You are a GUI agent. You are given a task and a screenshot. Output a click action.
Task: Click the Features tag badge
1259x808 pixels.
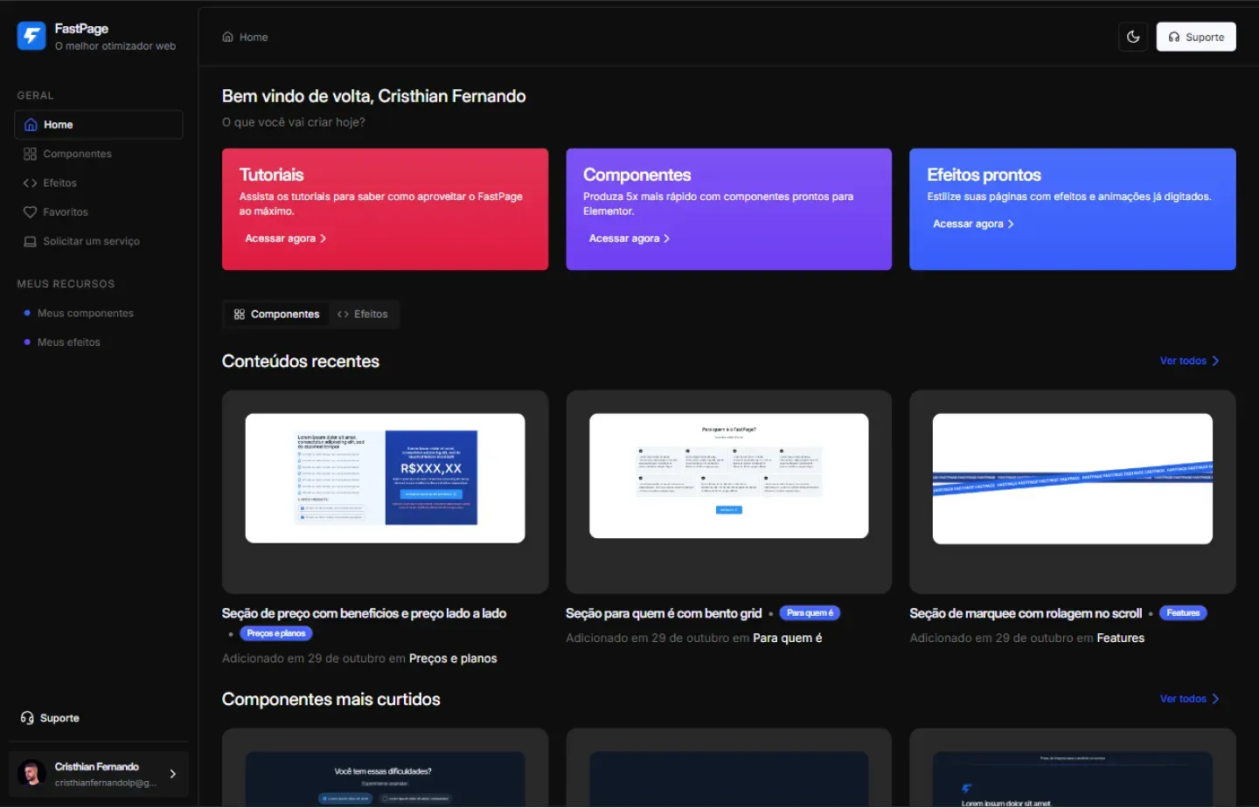1183,613
